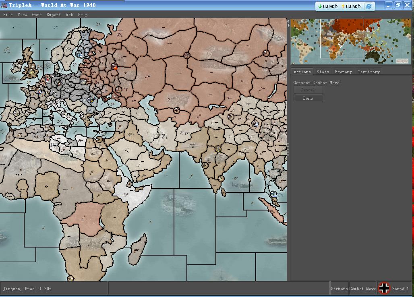Click the Internet Explorer icon in speed widget
Viewport: 414px width, 297px height.
(369, 6)
